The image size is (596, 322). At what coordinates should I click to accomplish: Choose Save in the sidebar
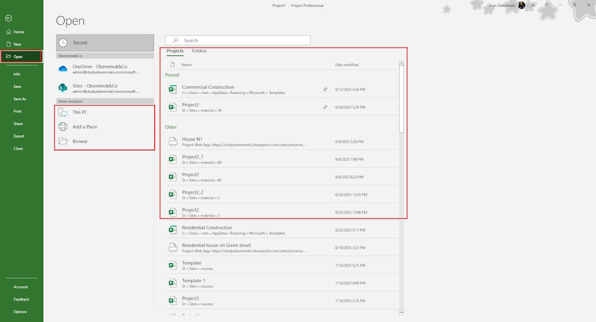pos(17,86)
